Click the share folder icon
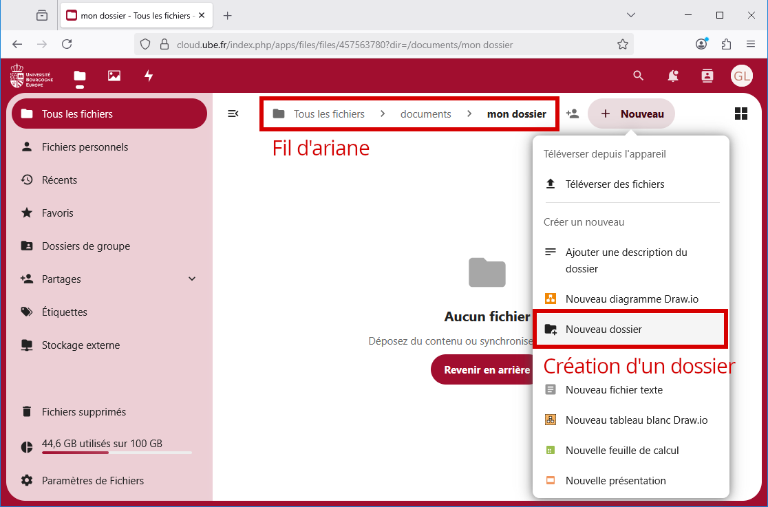This screenshot has height=507, width=768. [x=572, y=114]
